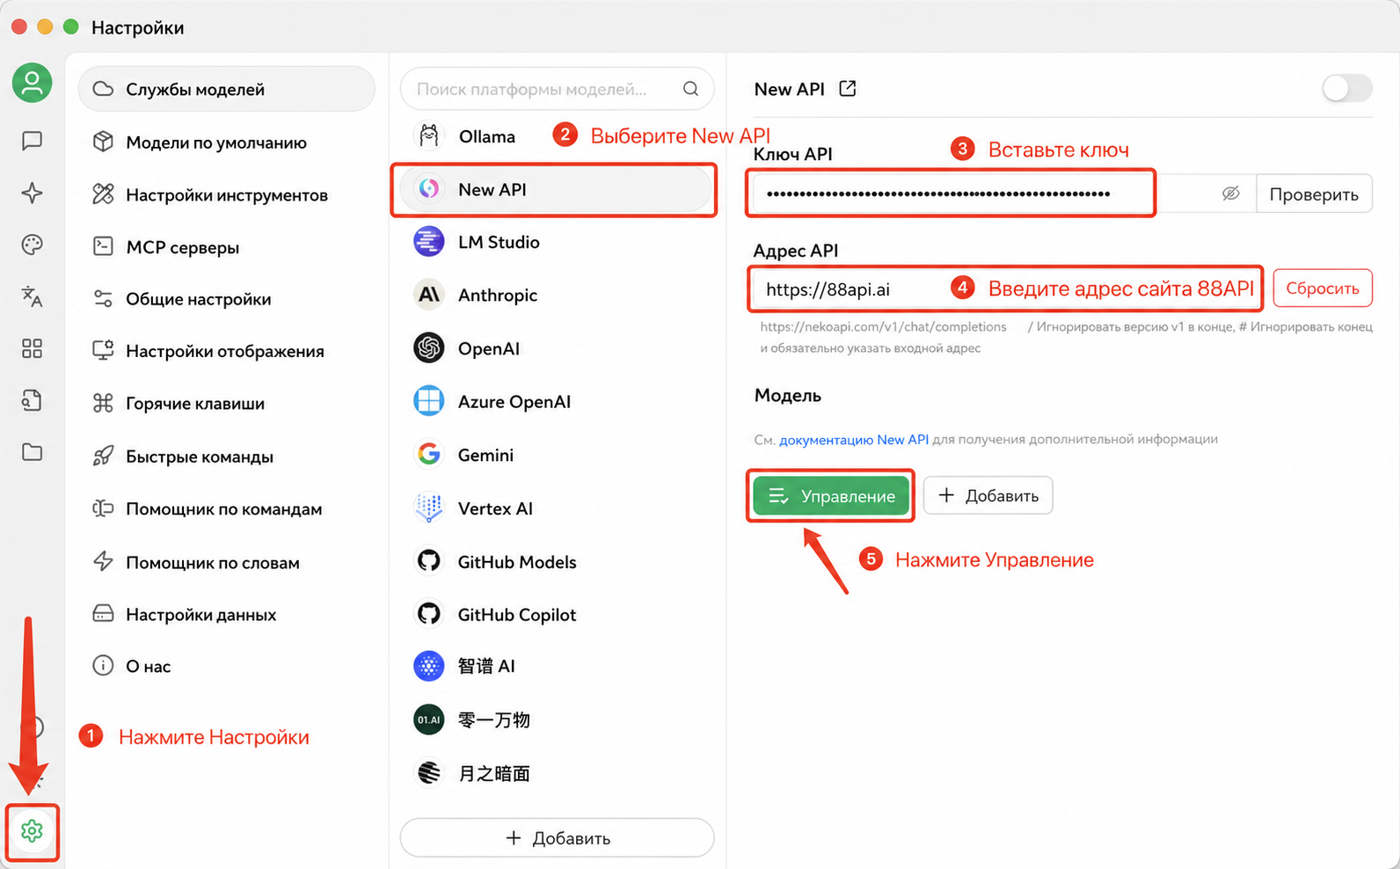
Task: Choose the 零一万物 provider
Action: (557, 719)
